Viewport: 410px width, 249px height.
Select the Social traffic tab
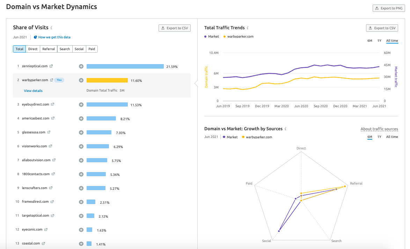79,49
